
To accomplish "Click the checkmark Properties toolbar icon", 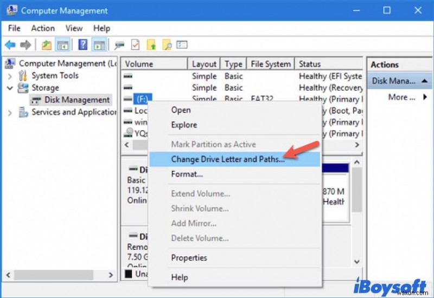I will 135,45.
